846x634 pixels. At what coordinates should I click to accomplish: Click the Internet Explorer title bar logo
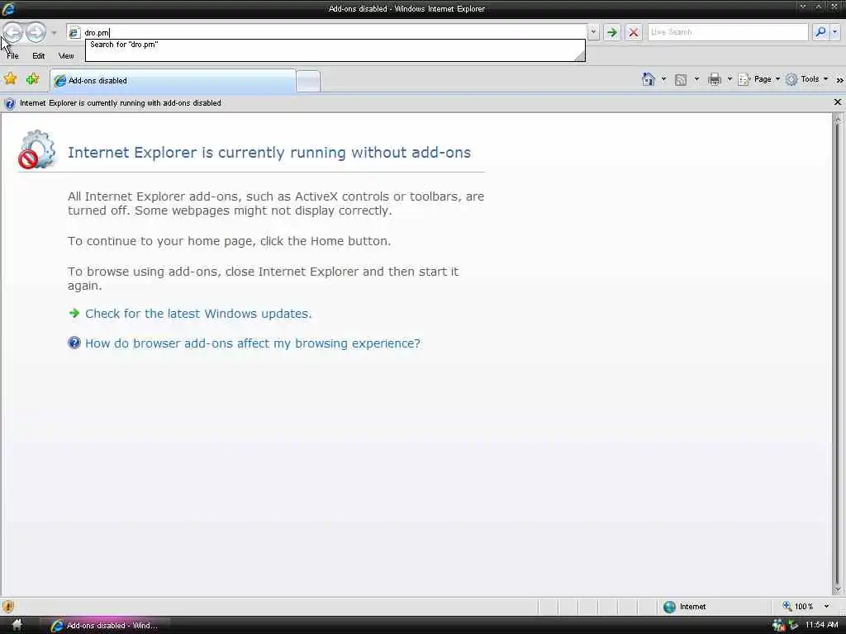9,8
